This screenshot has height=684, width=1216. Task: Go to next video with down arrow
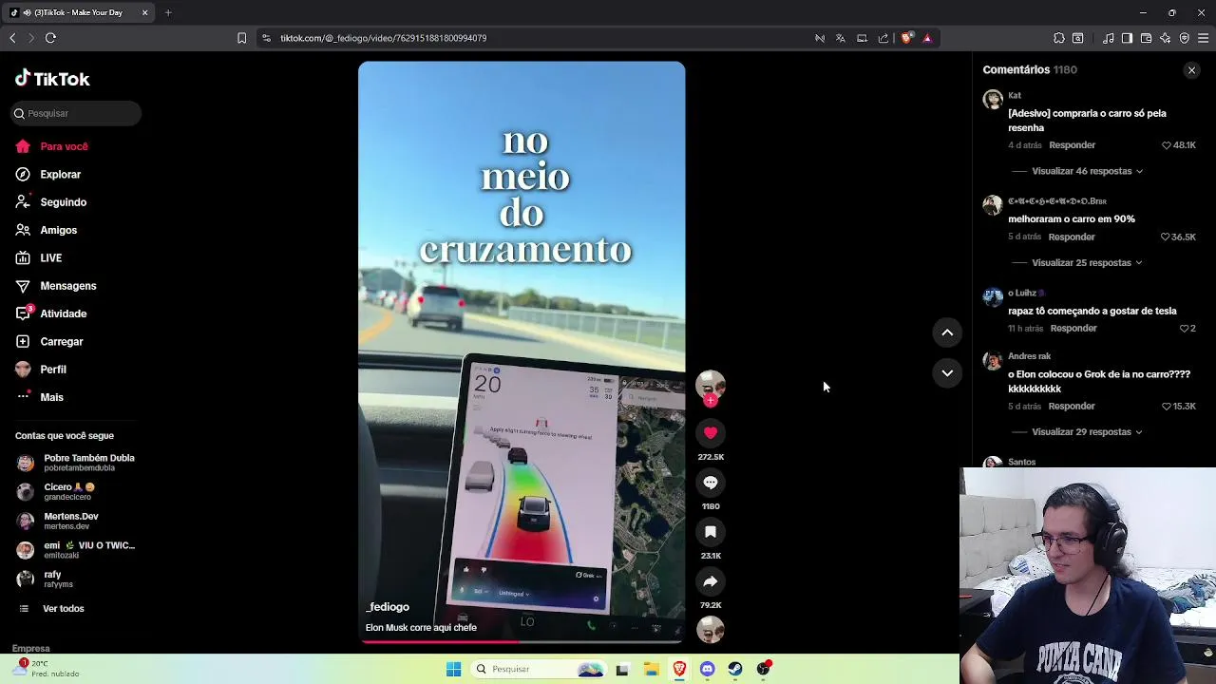[x=947, y=373]
